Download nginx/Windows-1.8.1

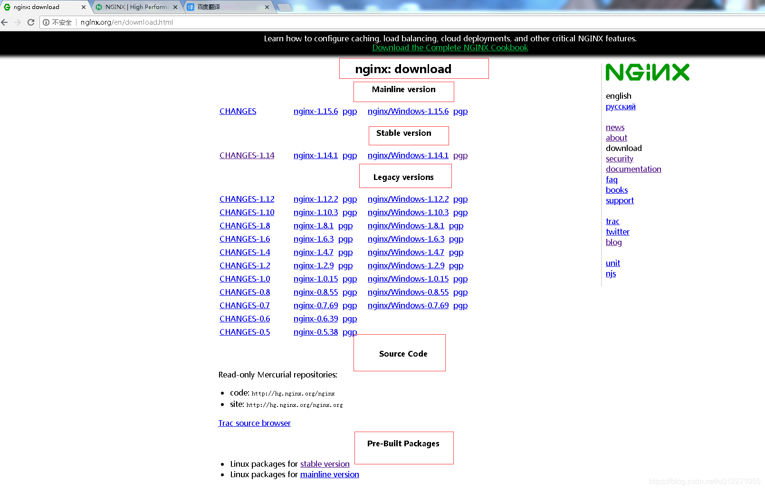(406, 226)
